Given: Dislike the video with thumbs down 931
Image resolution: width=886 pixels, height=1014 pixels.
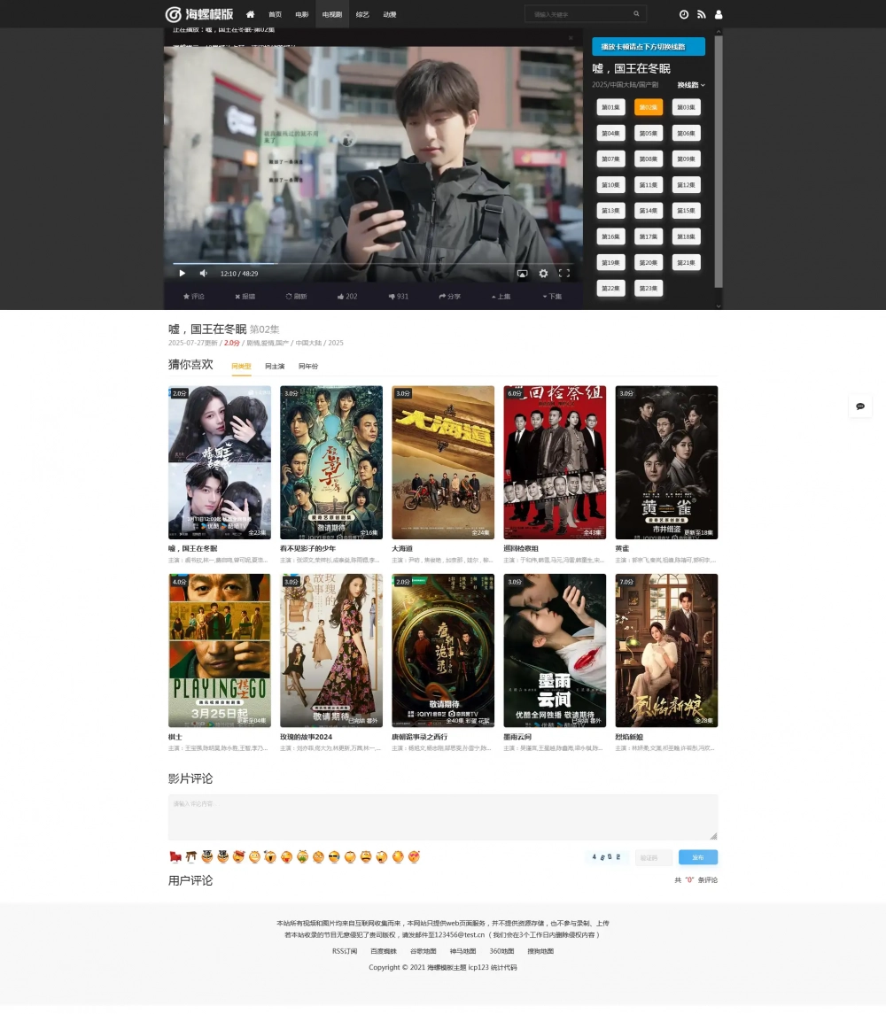Looking at the screenshot, I should (x=398, y=297).
